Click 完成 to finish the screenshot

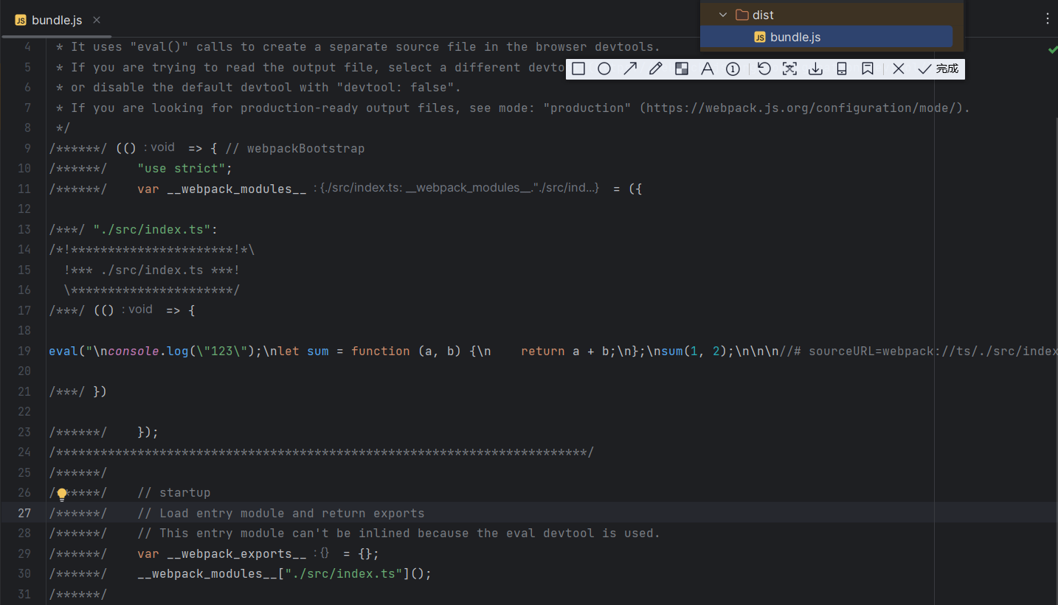point(938,69)
